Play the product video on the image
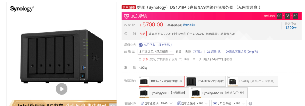This screenshot has width=305, height=106. [62, 89]
